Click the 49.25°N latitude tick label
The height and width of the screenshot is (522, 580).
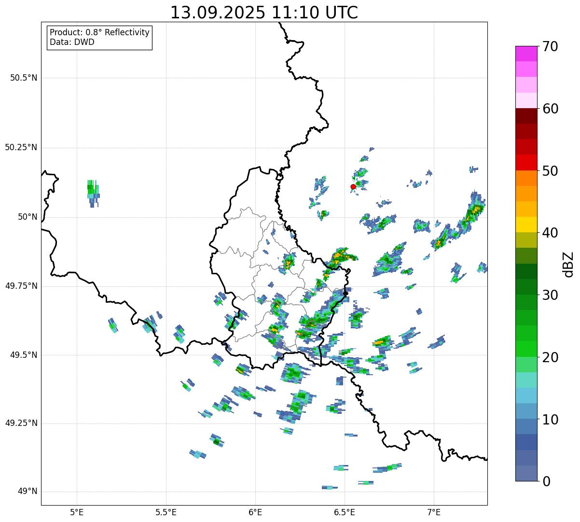[21, 423]
